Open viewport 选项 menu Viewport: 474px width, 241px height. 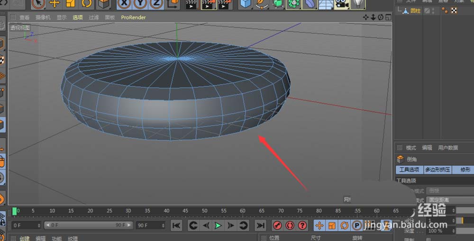click(x=78, y=18)
